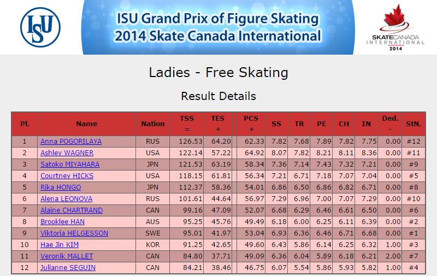The width and height of the screenshot is (437, 276).
Task: Click the ISU Grand Prix banner image
Action: (x=218, y=27)
